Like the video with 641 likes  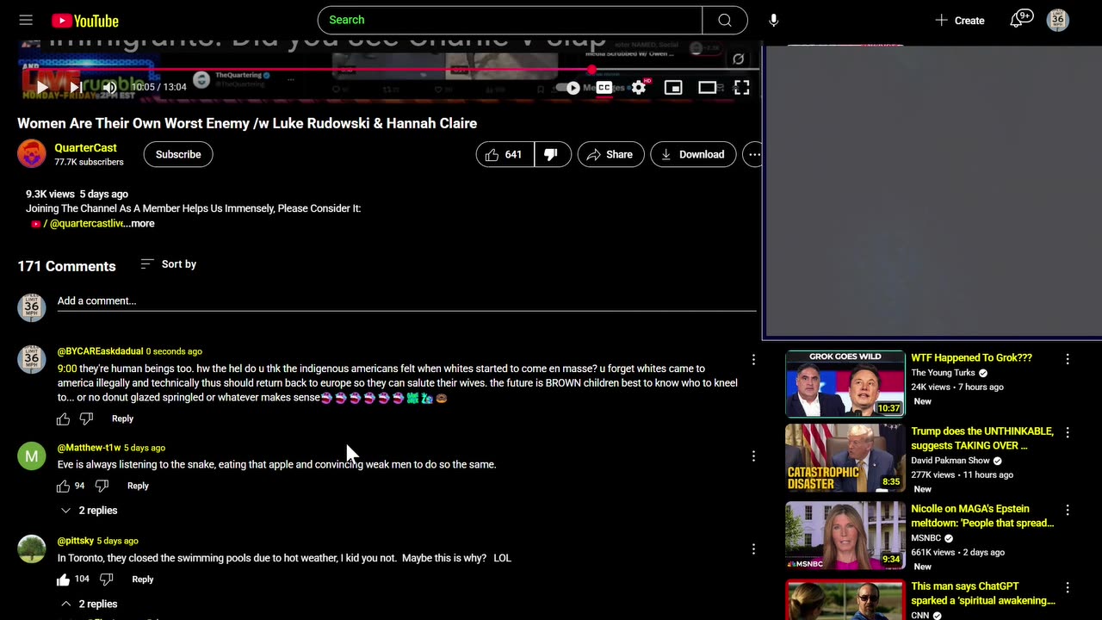coord(505,154)
